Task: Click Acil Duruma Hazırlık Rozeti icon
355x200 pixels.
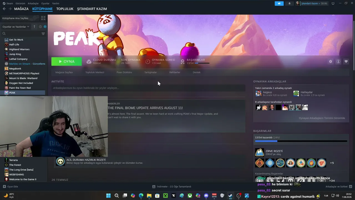Action: (x=60, y=161)
